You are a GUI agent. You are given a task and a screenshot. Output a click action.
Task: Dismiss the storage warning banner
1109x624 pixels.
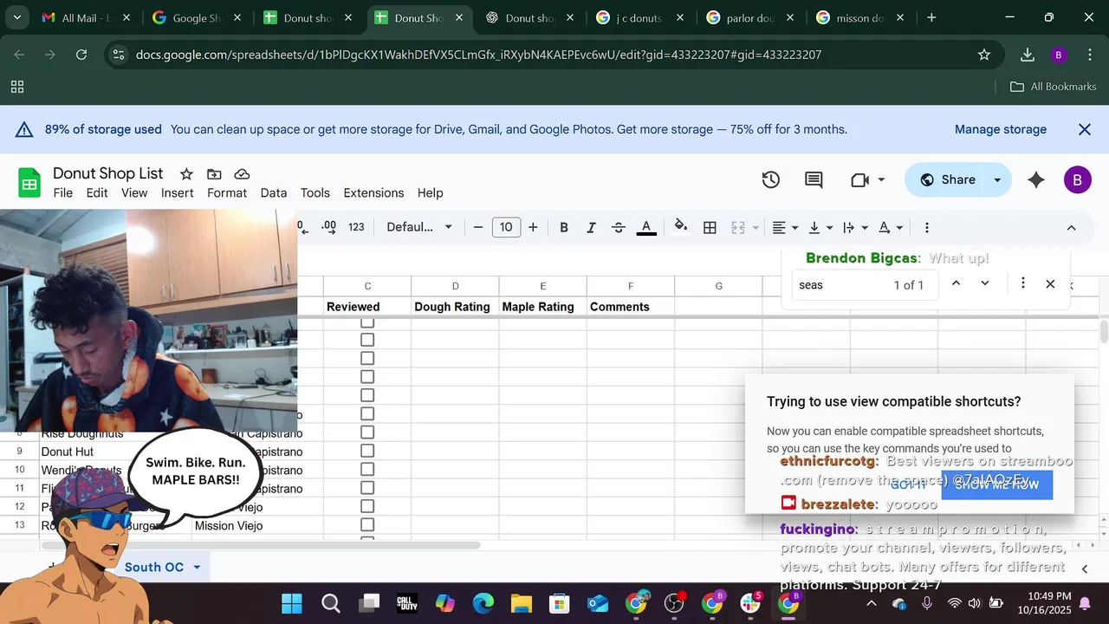[1085, 129]
